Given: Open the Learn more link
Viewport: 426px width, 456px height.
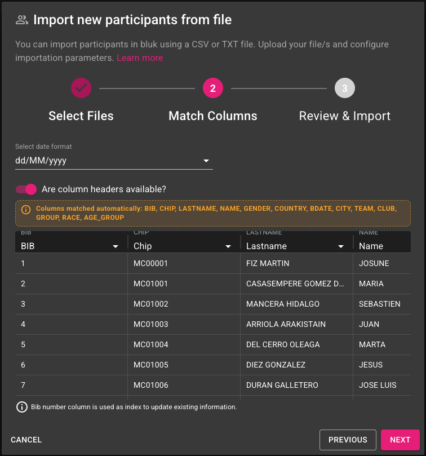Looking at the screenshot, I should 140,58.
